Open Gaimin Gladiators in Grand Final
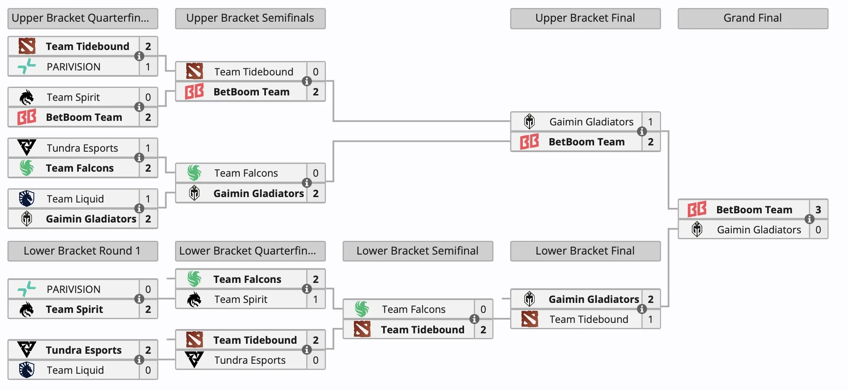Image resolution: width=848 pixels, height=390 pixels. click(759, 230)
